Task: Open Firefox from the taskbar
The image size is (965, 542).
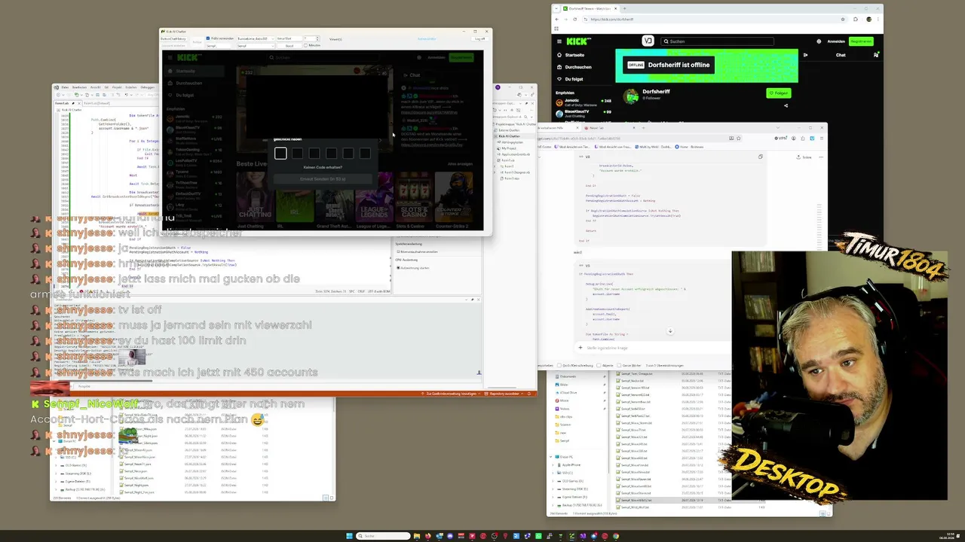Action: point(428,536)
